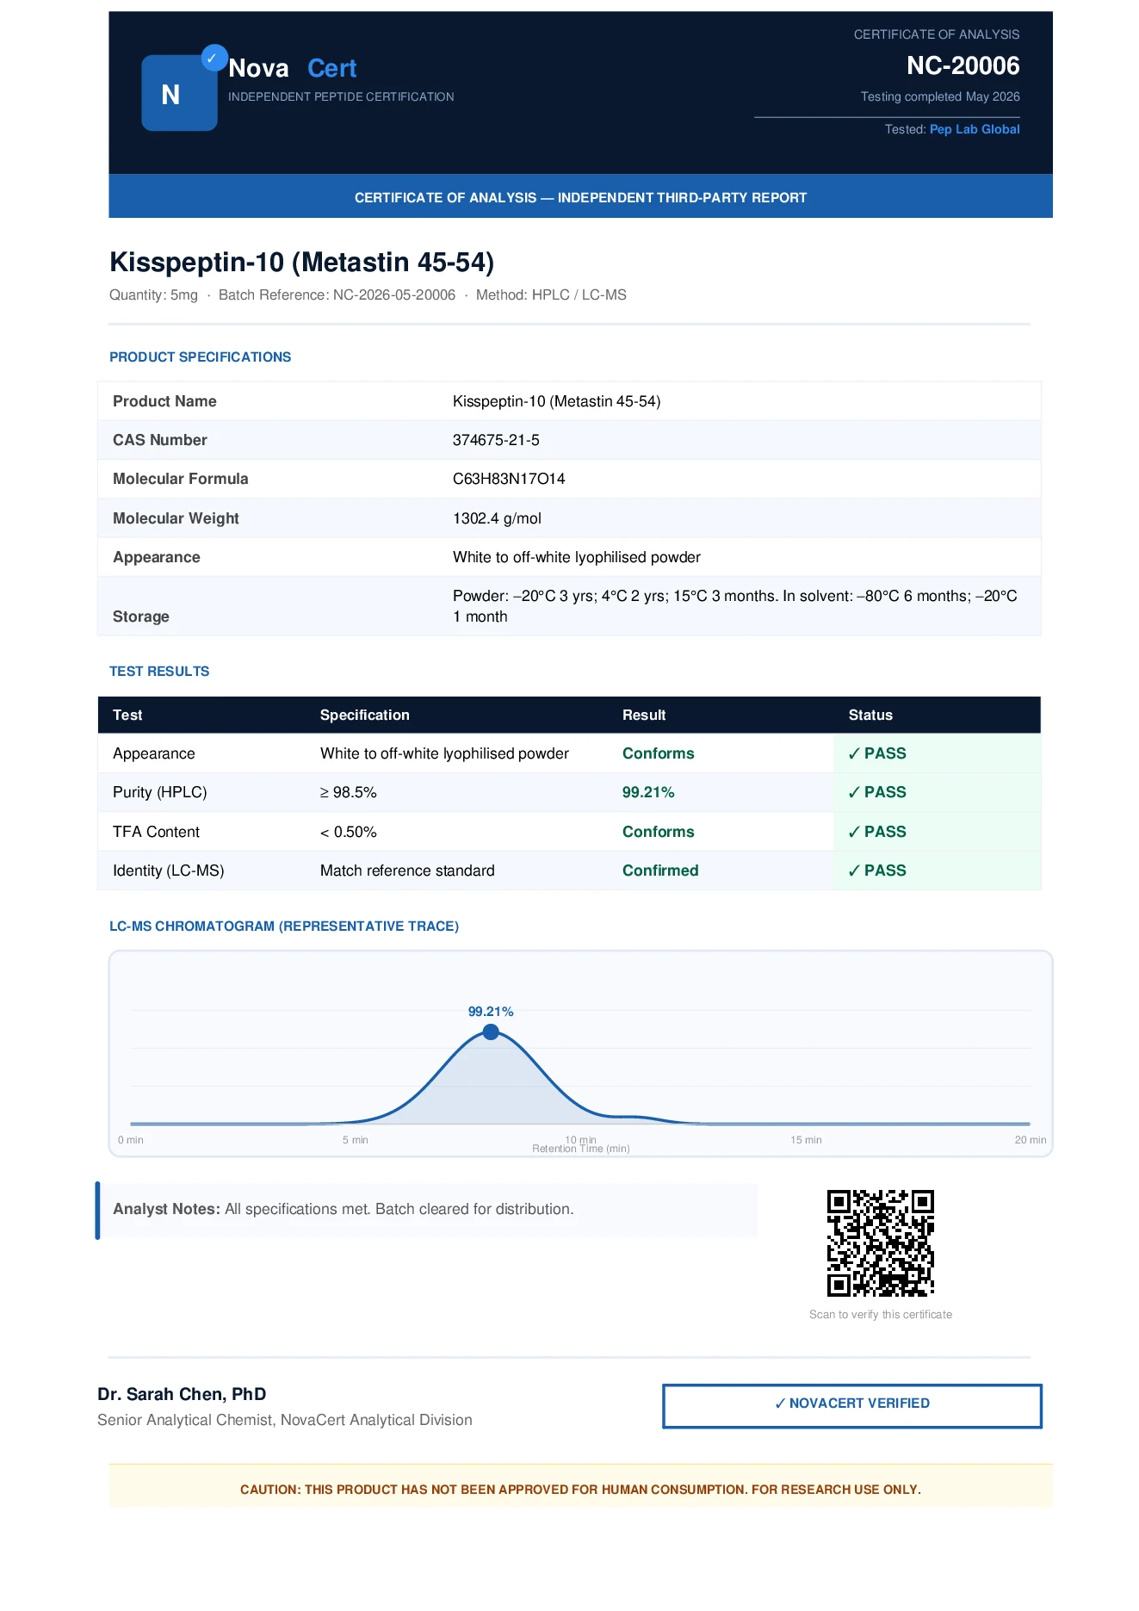
Task: Click the research use only caution banner
Action: [x=580, y=1486]
